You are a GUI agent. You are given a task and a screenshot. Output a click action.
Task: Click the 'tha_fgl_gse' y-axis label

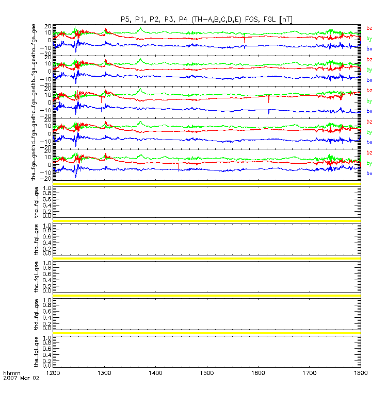tap(36, 202)
